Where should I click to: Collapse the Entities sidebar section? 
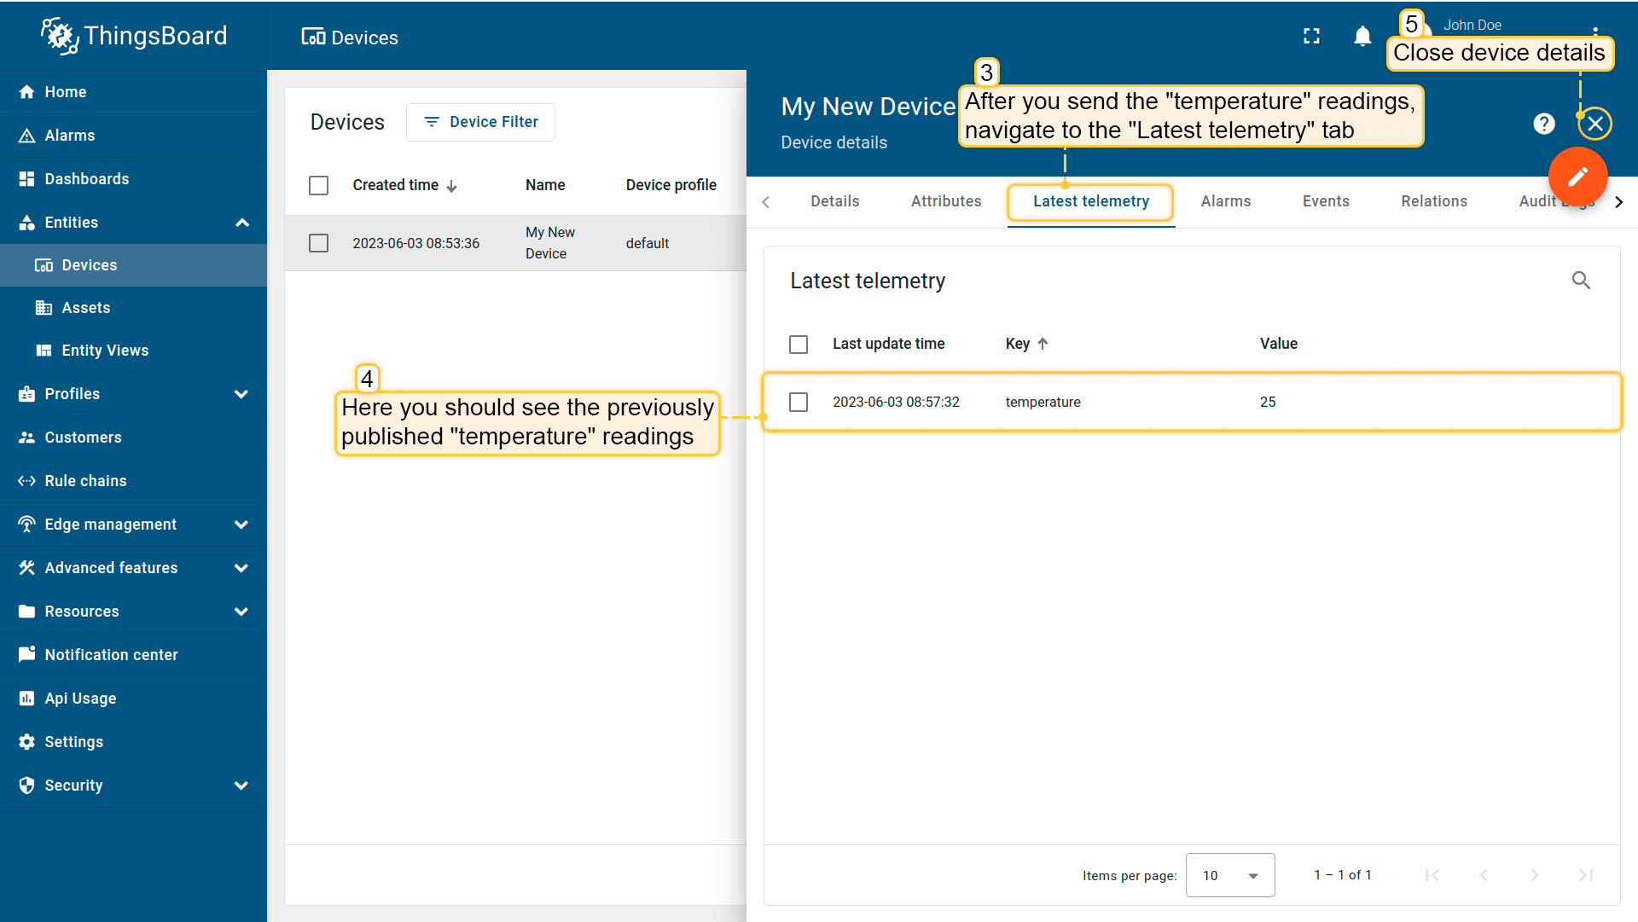(x=241, y=223)
